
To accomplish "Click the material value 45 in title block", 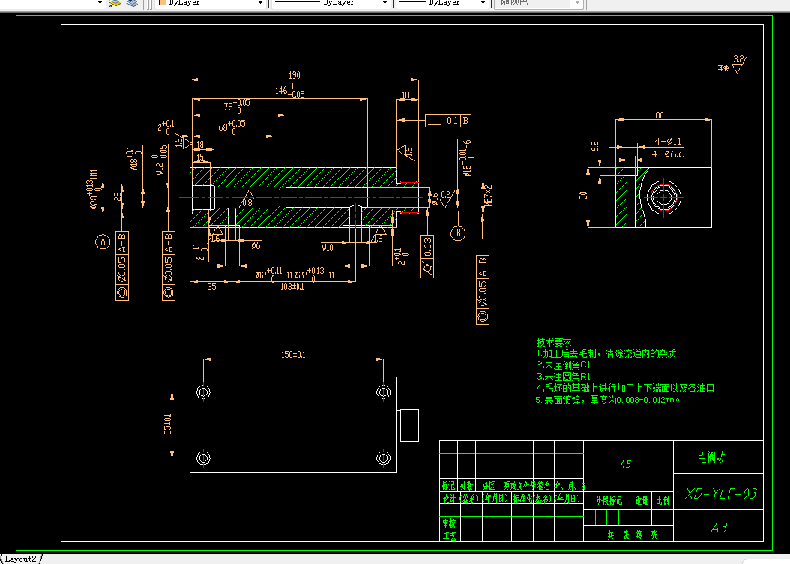I will click(625, 464).
